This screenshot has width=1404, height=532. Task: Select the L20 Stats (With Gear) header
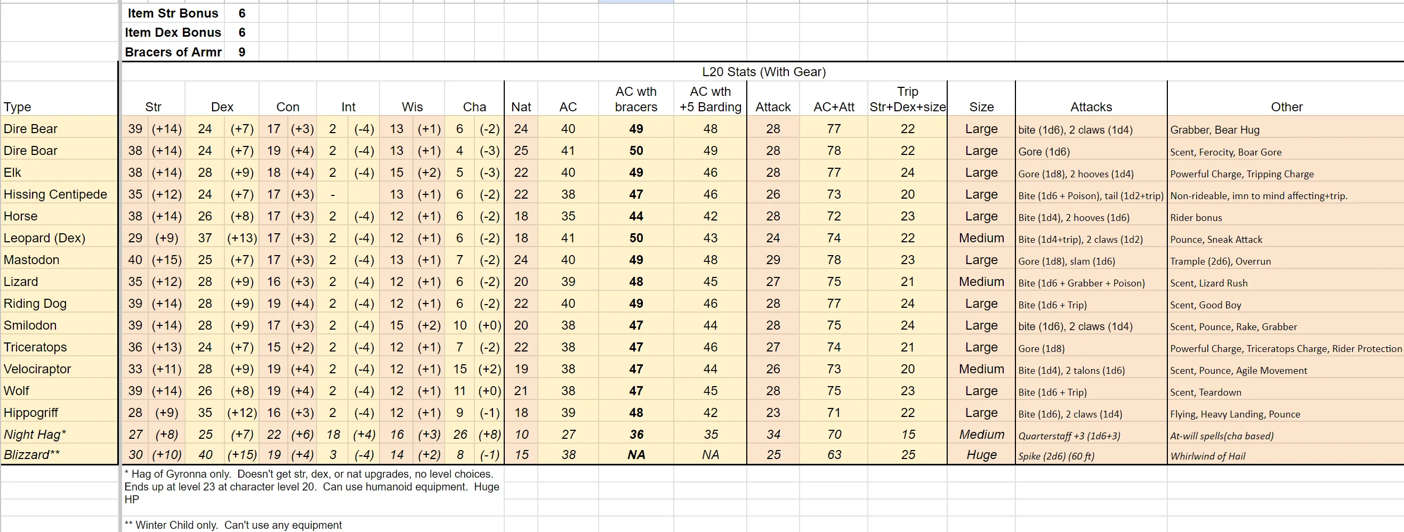click(763, 71)
